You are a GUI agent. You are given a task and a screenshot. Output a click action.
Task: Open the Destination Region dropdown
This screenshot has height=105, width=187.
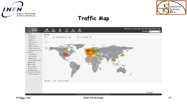click(61, 37)
